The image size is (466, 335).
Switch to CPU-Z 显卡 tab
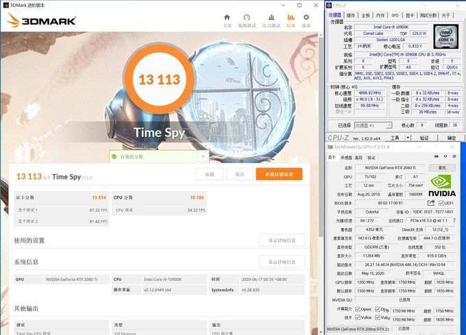pyautogui.click(x=410, y=16)
